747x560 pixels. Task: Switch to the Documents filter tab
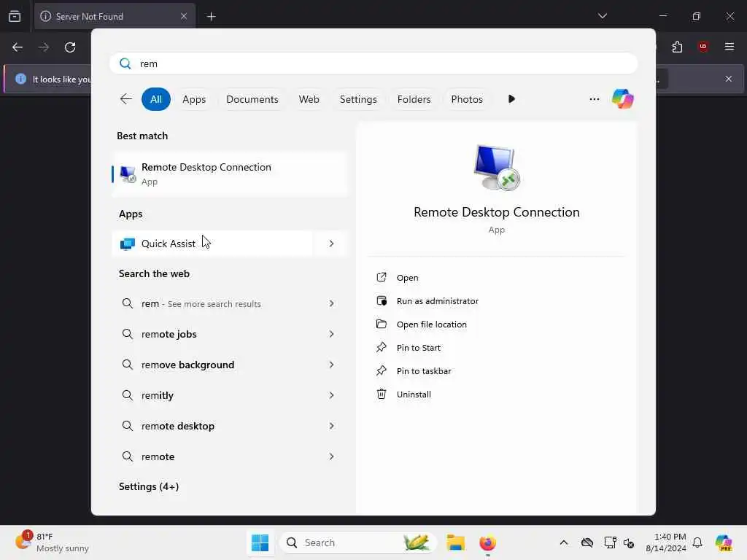(252, 99)
